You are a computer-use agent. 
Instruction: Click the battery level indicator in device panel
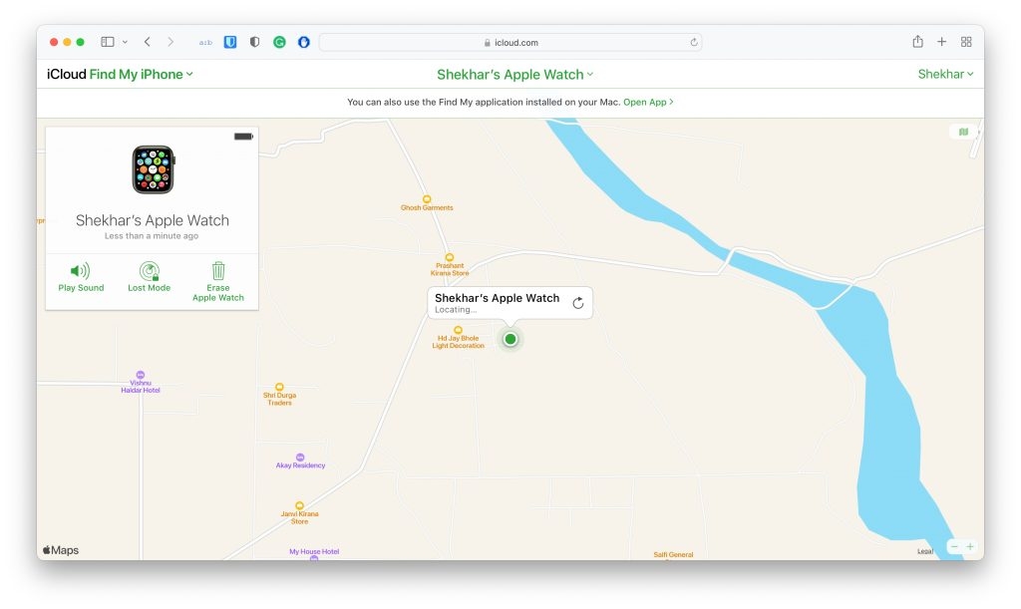[243, 137]
